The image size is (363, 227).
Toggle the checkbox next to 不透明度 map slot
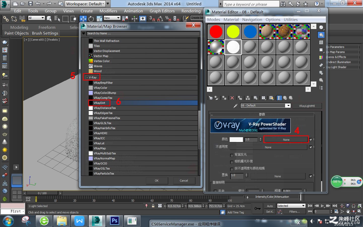[311, 147]
